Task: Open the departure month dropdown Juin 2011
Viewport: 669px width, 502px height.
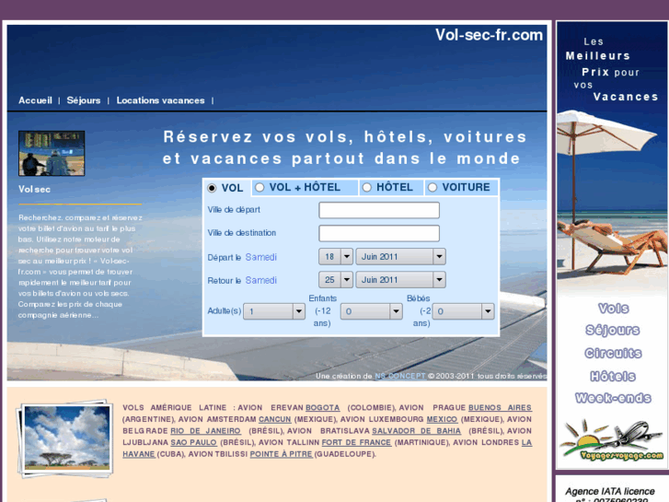Action: [x=400, y=257]
